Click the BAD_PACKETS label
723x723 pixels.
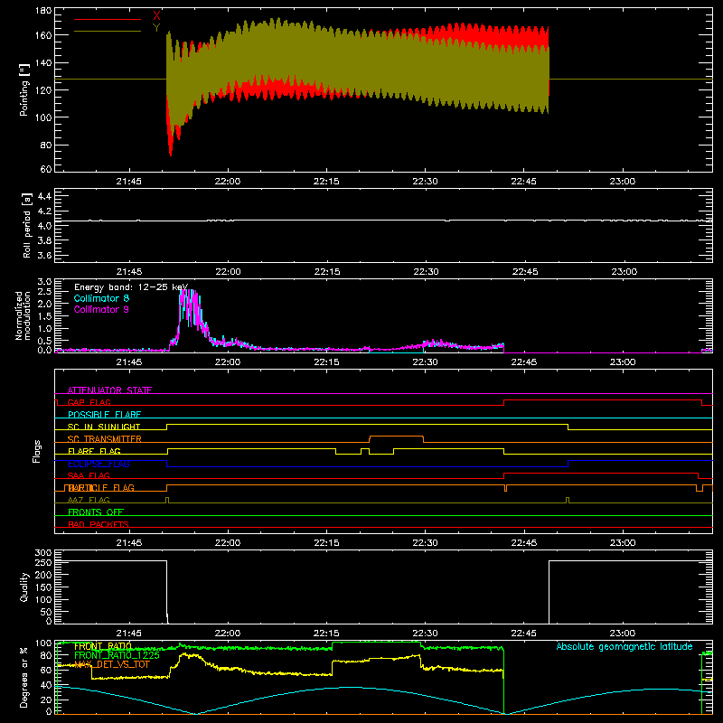coord(99,524)
